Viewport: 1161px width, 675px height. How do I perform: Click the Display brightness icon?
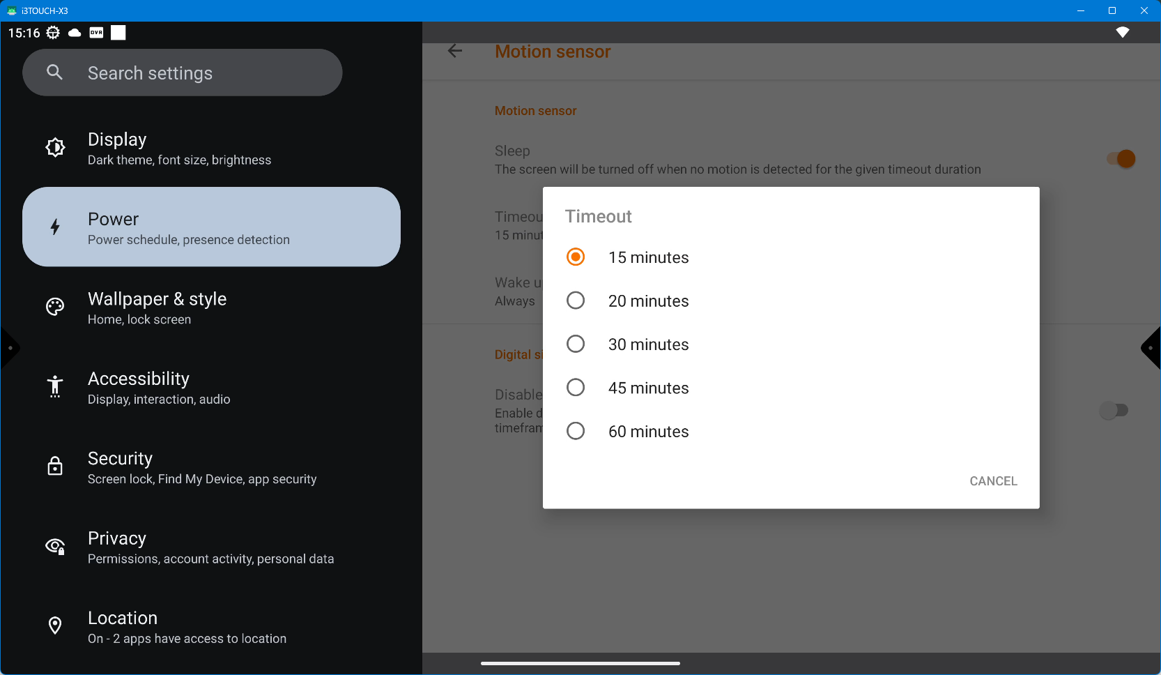pos(55,147)
